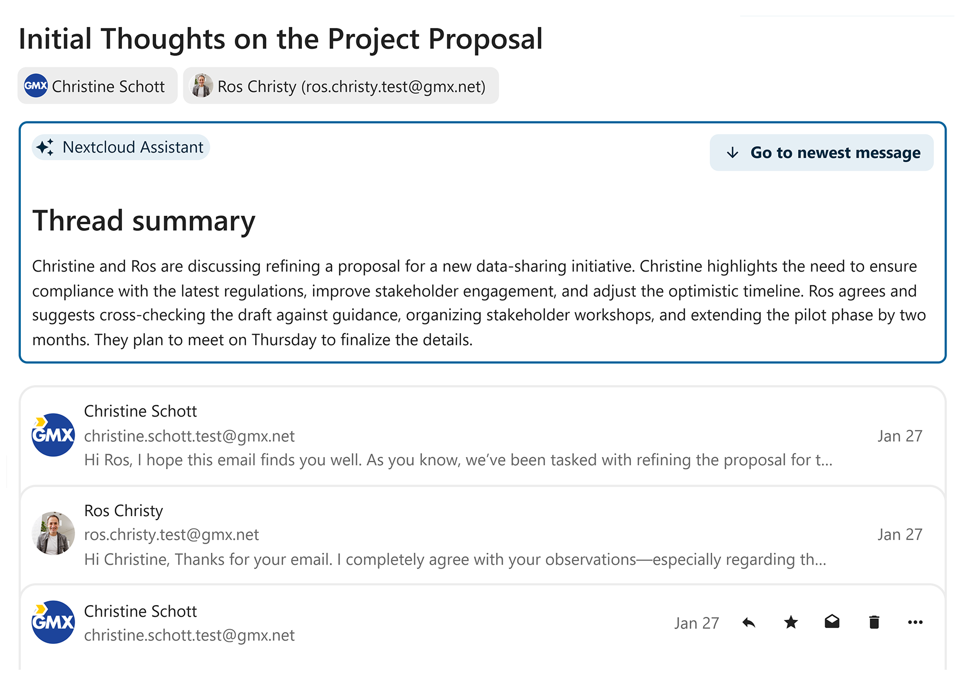Click Ros Christy's photo in participant chip
The height and width of the screenshot is (686, 976).
point(201,86)
